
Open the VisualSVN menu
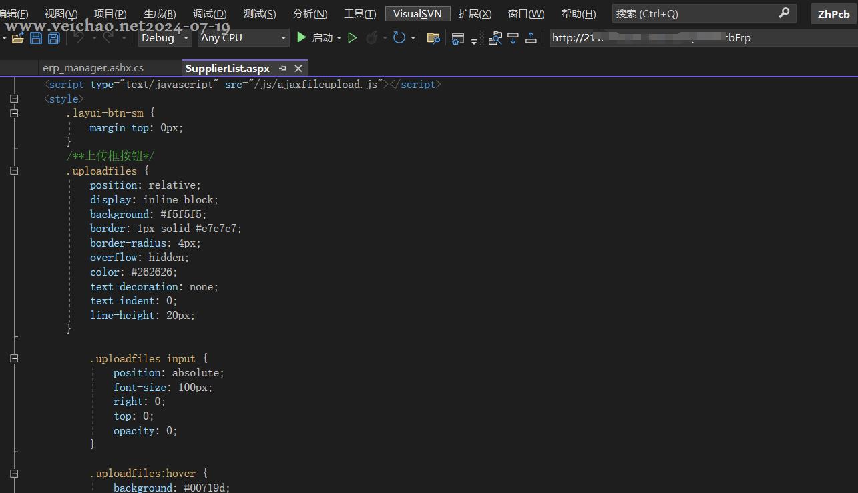[x=418, y=13]
